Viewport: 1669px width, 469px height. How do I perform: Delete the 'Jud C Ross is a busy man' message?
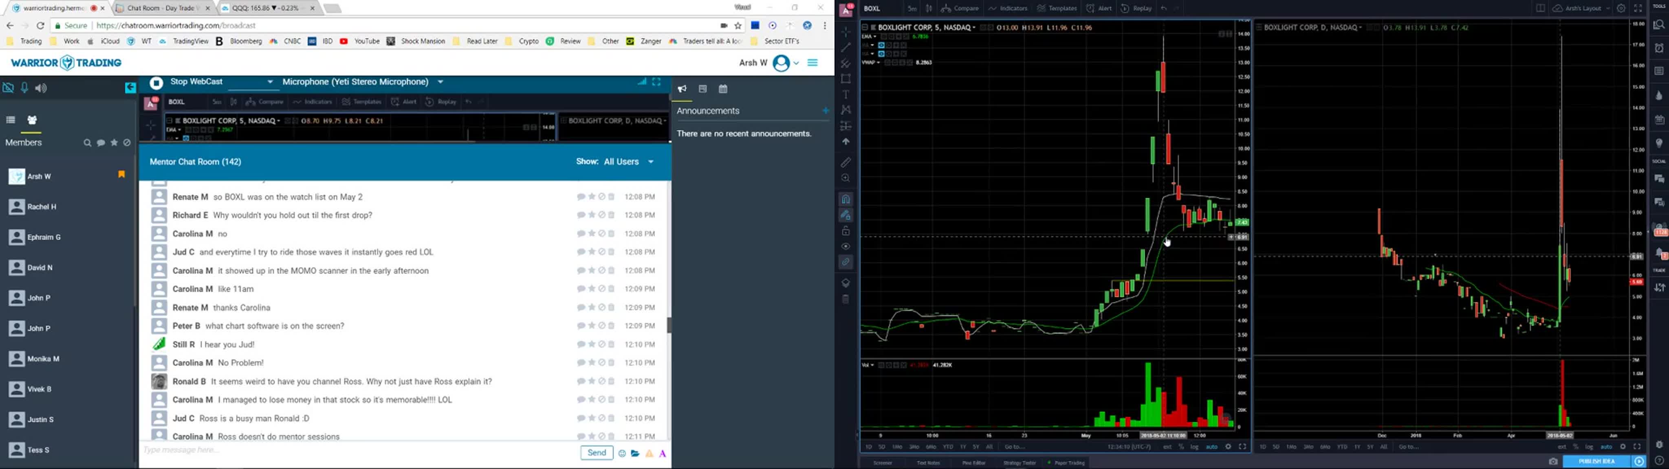coord(612,419)
